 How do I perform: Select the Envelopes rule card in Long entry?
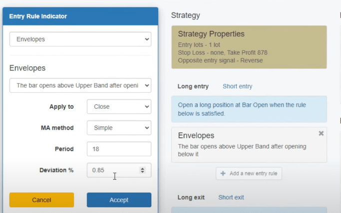245,145
